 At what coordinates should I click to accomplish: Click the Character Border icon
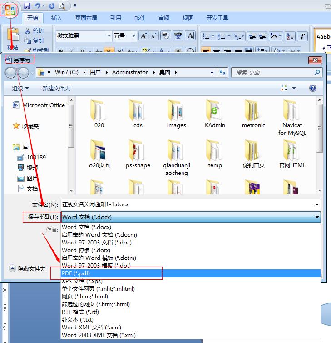[x=190, y=35]
